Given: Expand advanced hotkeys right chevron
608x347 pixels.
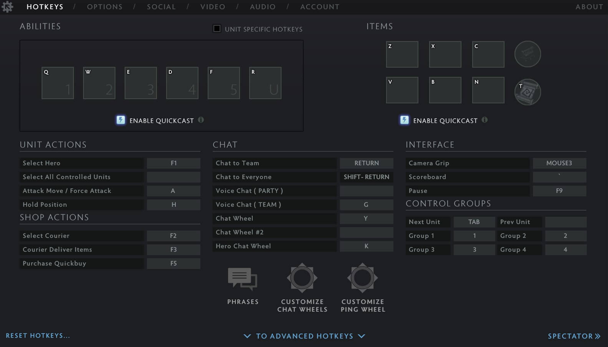Looking at the screenshot, I should pyautogui.click(x=362, y=336).
